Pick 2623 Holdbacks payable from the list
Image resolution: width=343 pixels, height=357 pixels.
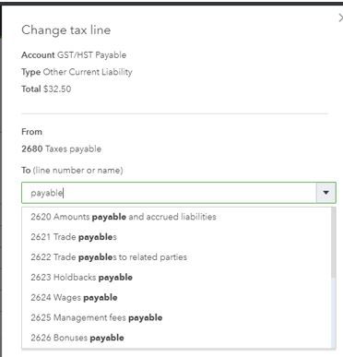[x=176, y=278]
